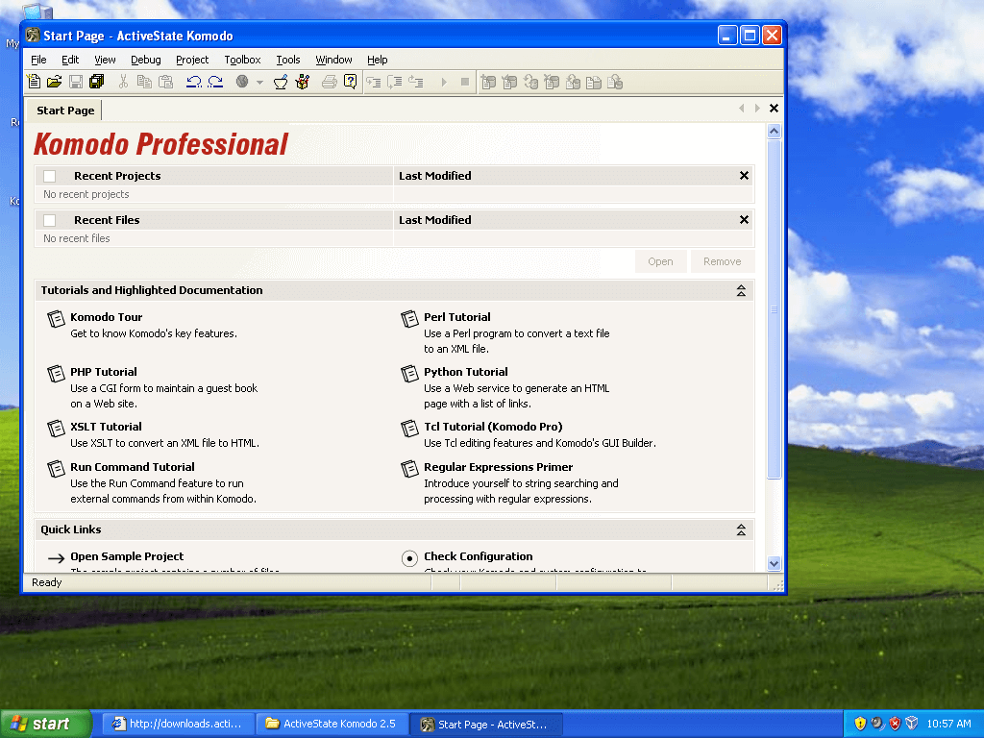Open the Komodo Tour link
This screenshot has height=738, width=984.
pyautogui.click(x=106, y=317)
